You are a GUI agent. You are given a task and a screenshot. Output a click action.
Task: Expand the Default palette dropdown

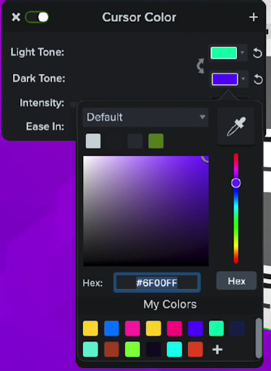(145, 117)
